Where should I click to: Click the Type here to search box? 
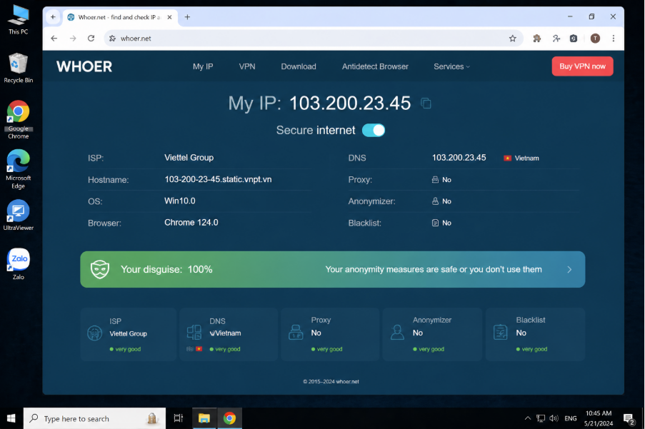(94, 418)
